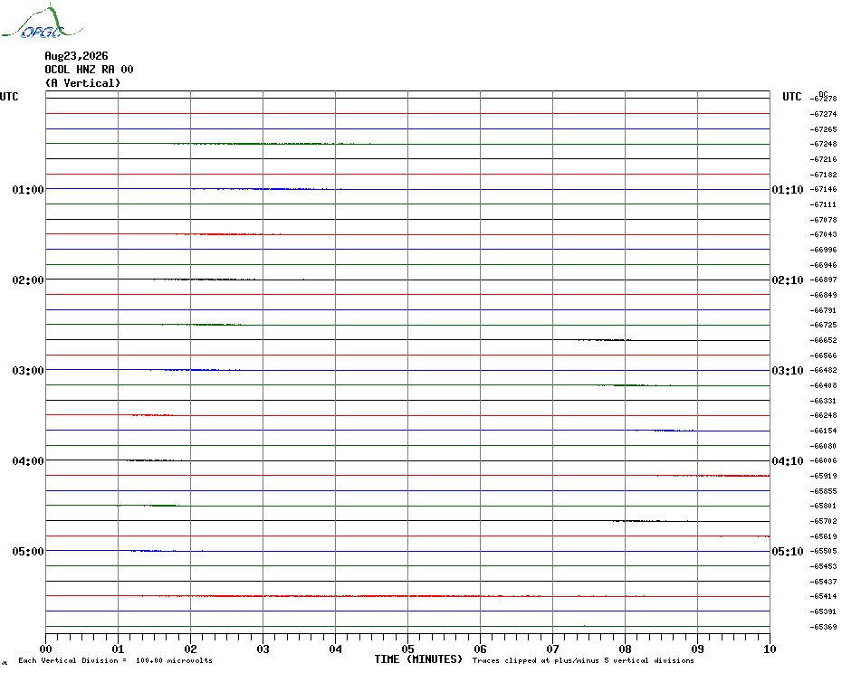842x673 pixels.
Task: Click the DC offset value -66080
Action: [823, 446]
